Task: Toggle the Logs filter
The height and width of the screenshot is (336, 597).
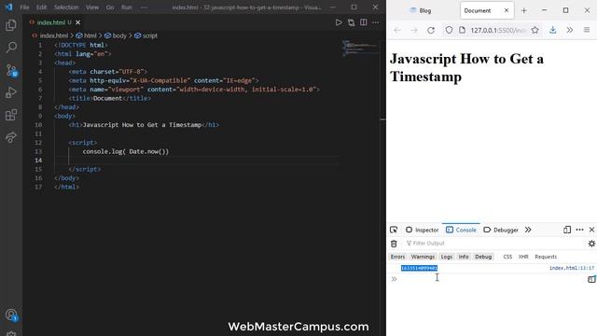Action: [x=447, y=257]
